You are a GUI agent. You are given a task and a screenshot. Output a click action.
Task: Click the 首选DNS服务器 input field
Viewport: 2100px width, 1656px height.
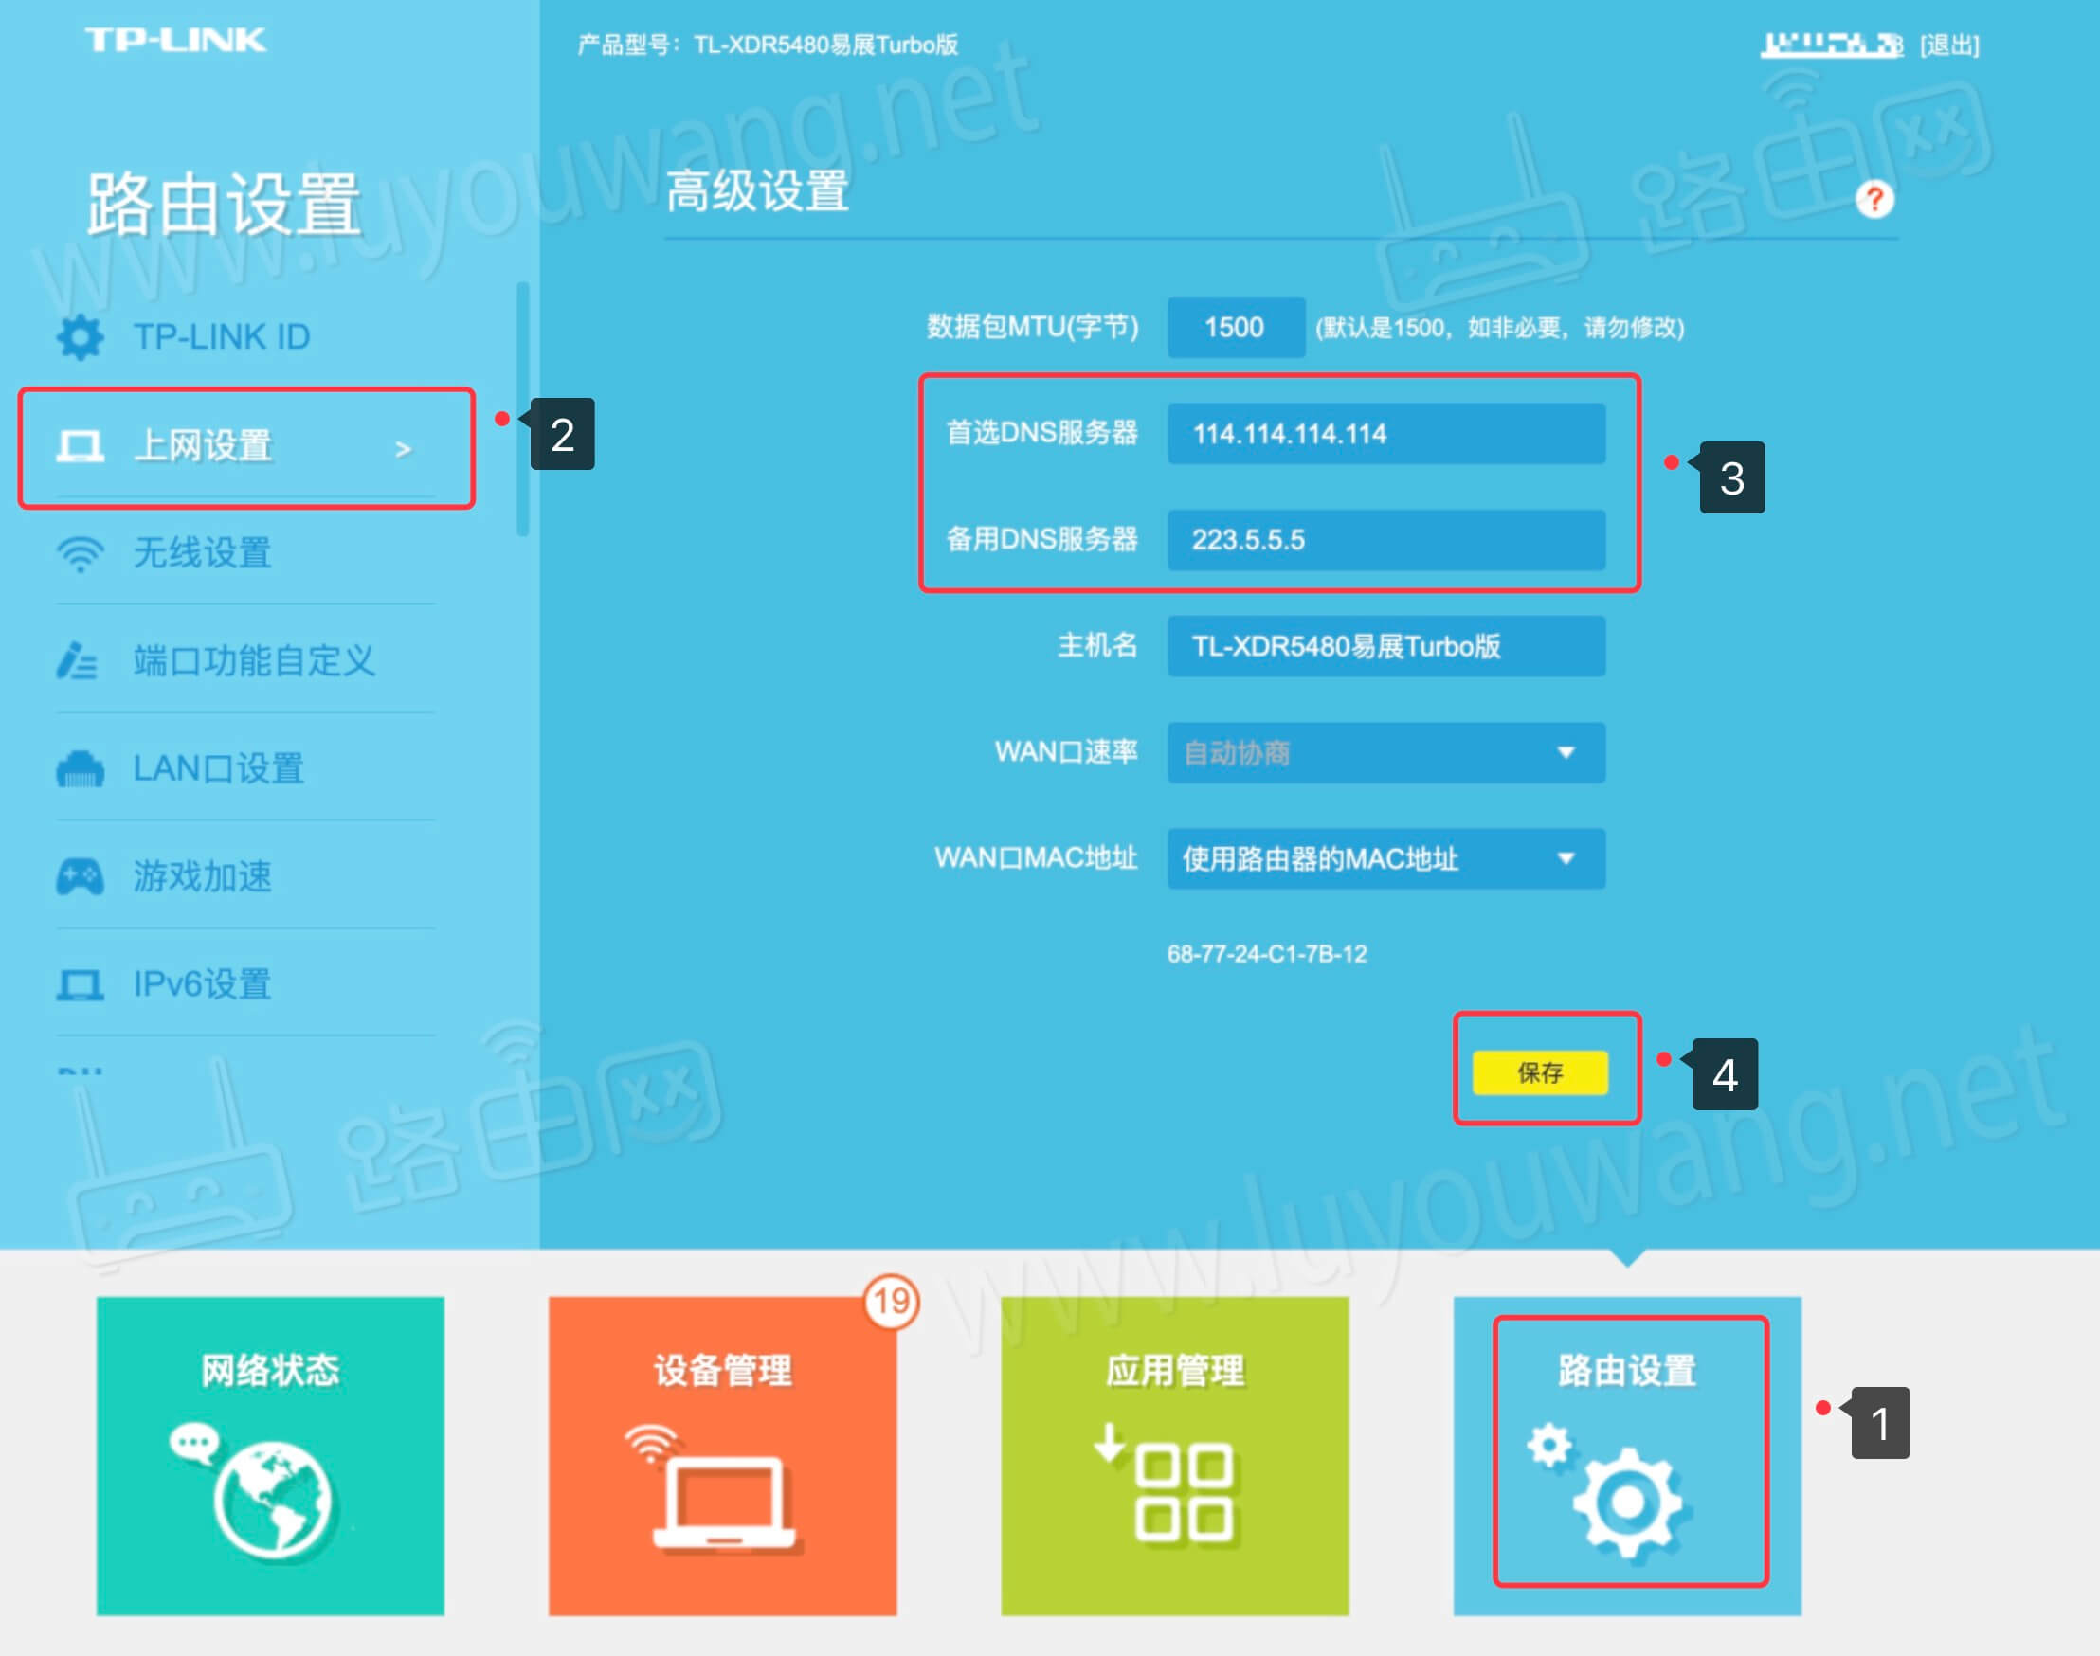tap(1385, 433)
